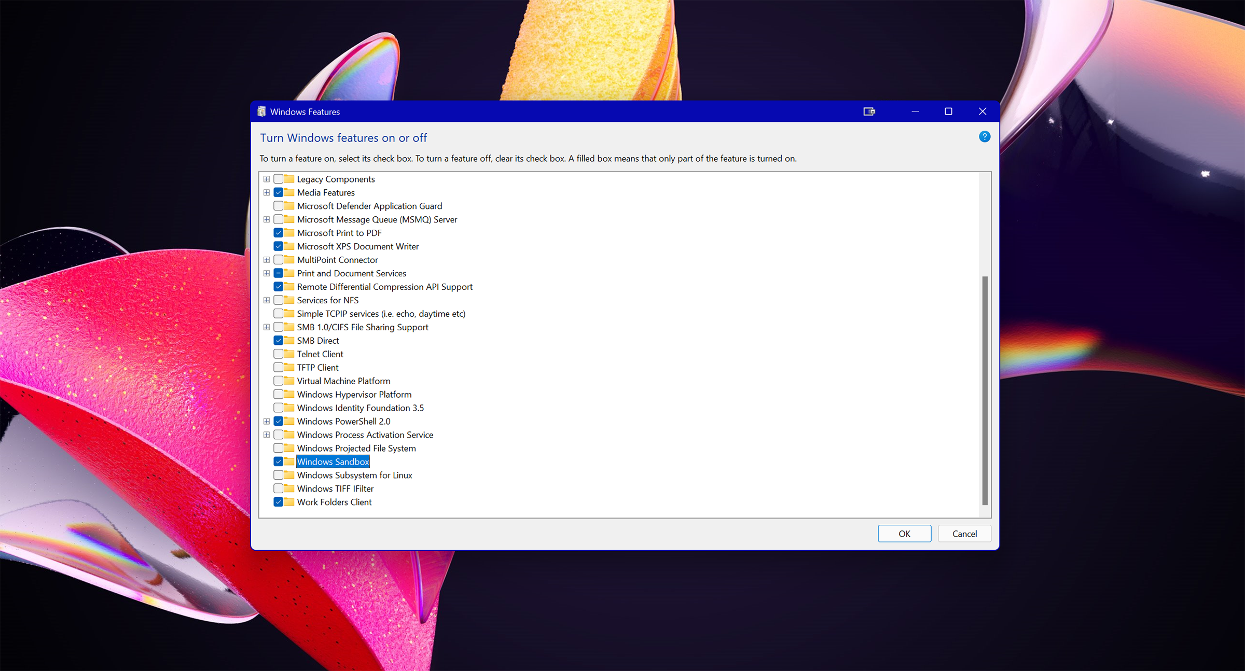Select the Windows TIFF IFilter label

pyautogui.click(x=335, y=488)
